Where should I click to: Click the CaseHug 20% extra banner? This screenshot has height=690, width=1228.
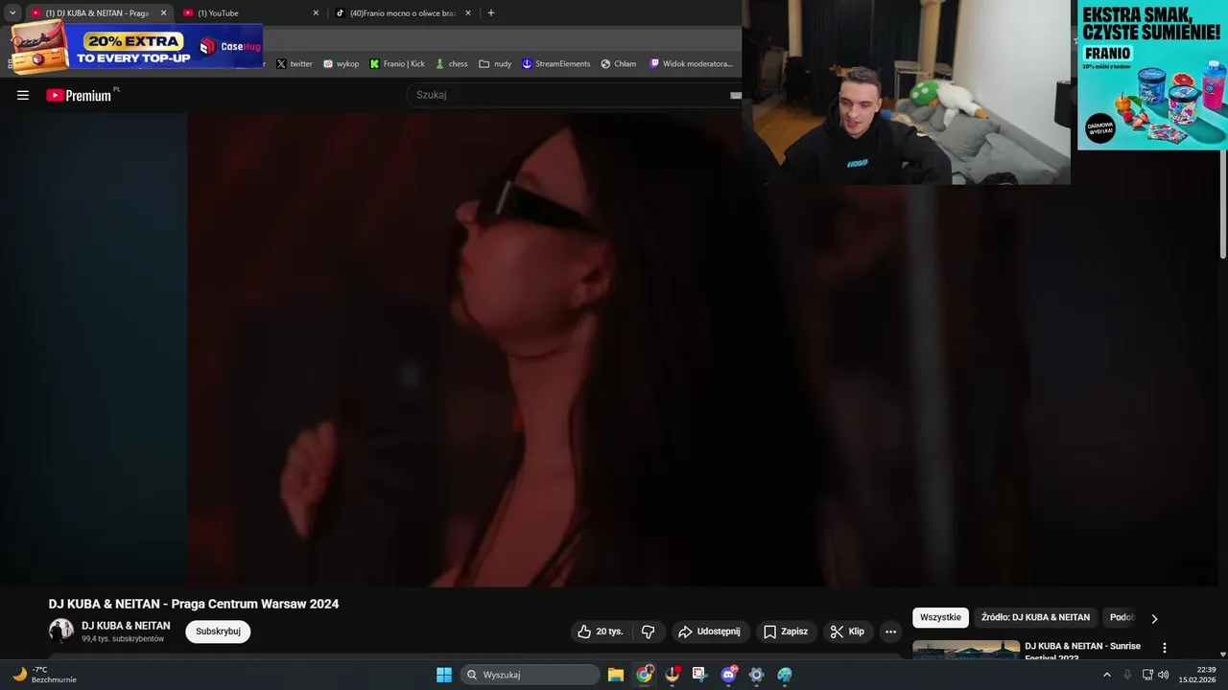tap(136, 46)
